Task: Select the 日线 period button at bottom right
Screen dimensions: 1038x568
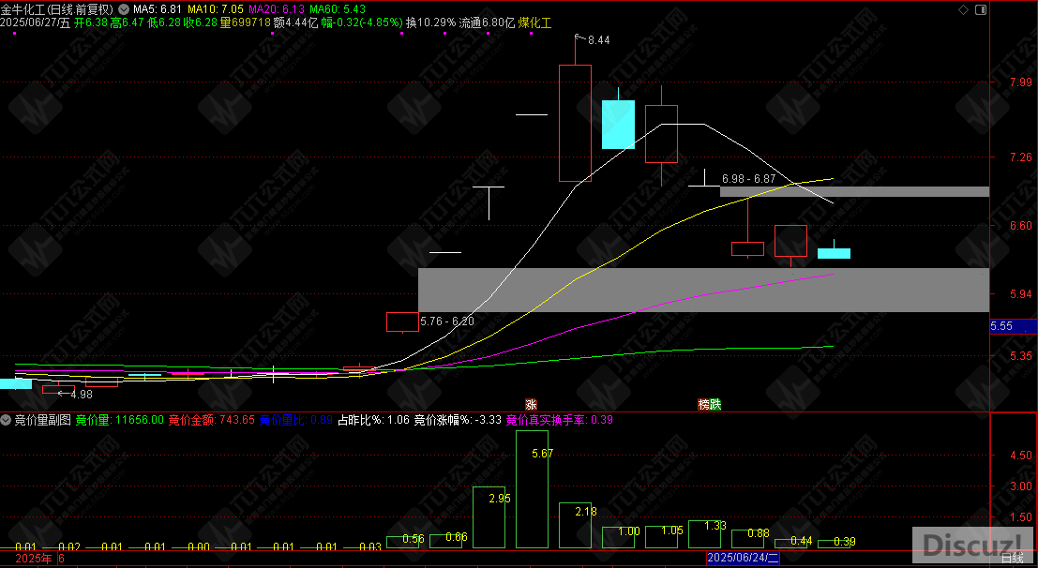Action: coord(1013,559)
